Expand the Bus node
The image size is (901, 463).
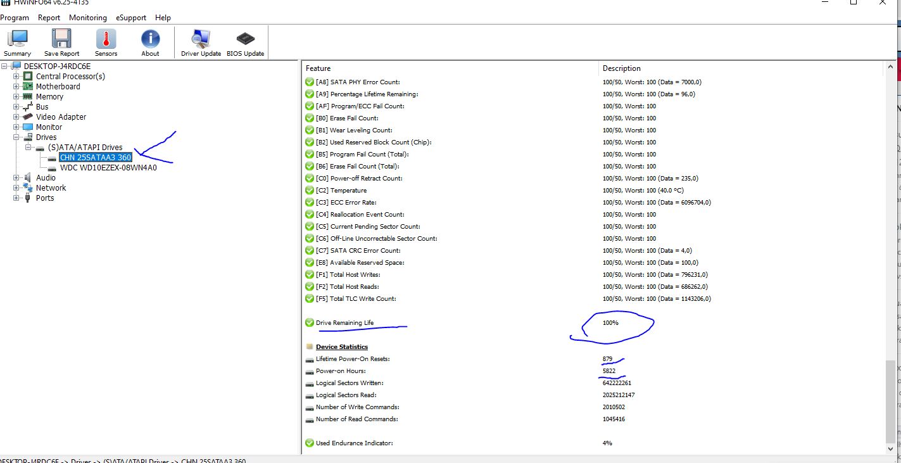(x=16, y=106)
